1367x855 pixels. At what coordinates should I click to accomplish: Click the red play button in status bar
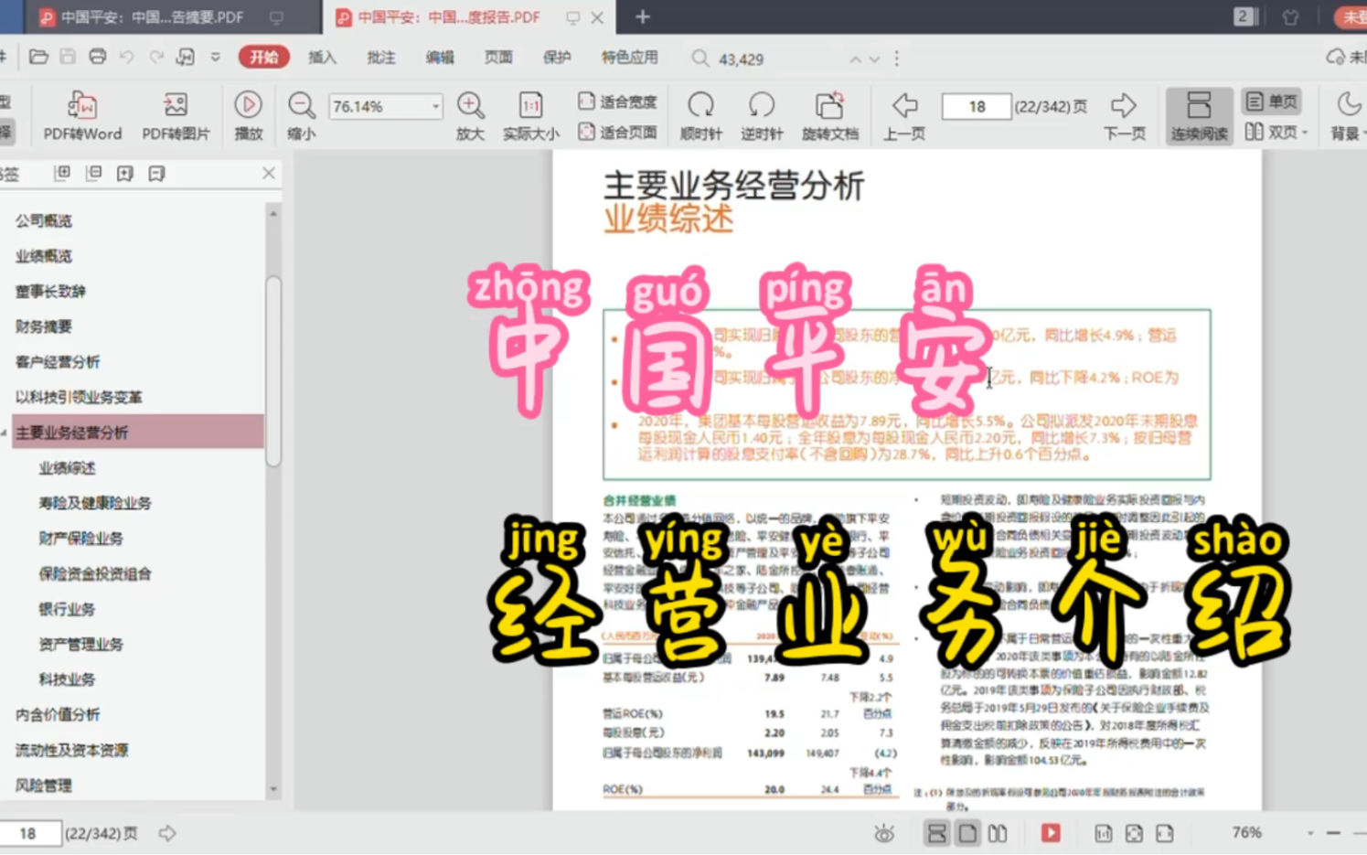(1051, 833)
